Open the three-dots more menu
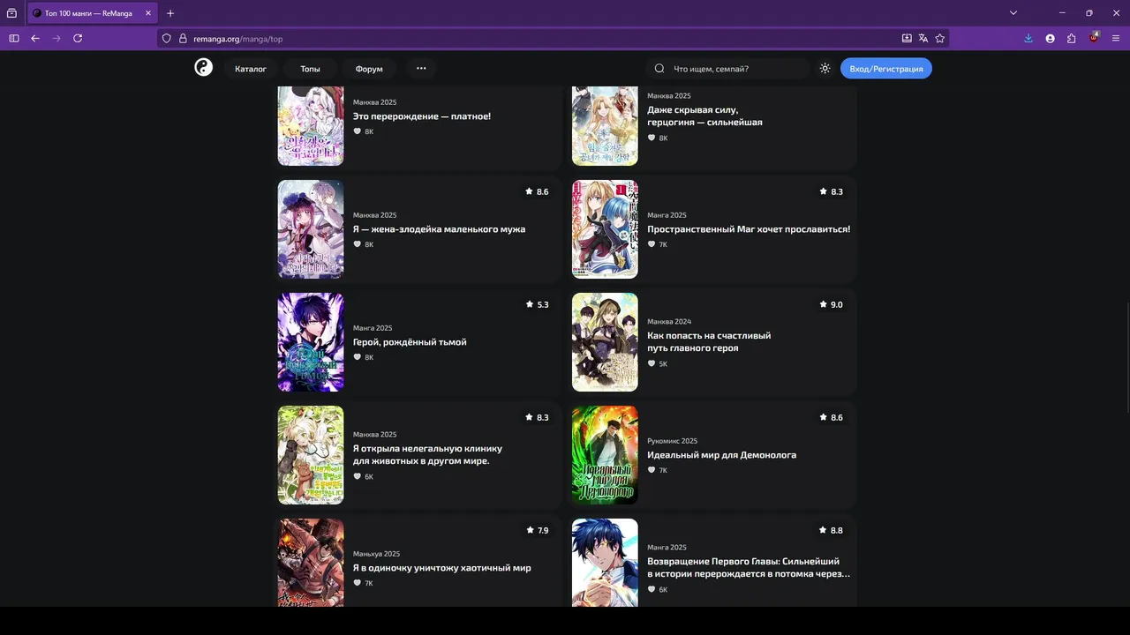 pos(421,69)
